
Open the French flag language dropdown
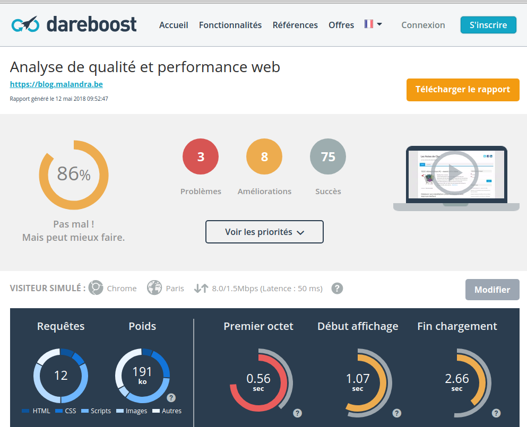coord(373,24)
